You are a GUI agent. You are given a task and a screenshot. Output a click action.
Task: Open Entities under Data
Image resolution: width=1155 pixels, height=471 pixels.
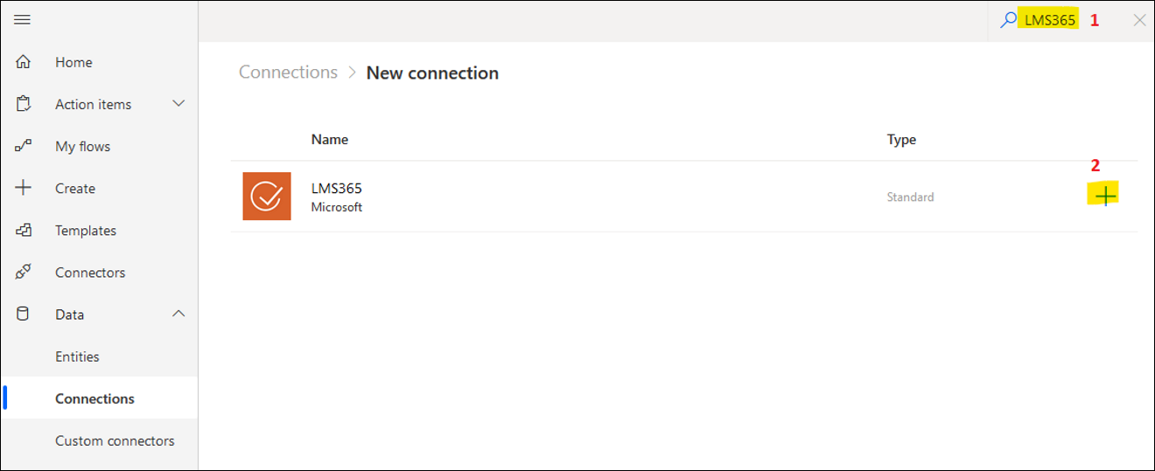pos(77,357)
